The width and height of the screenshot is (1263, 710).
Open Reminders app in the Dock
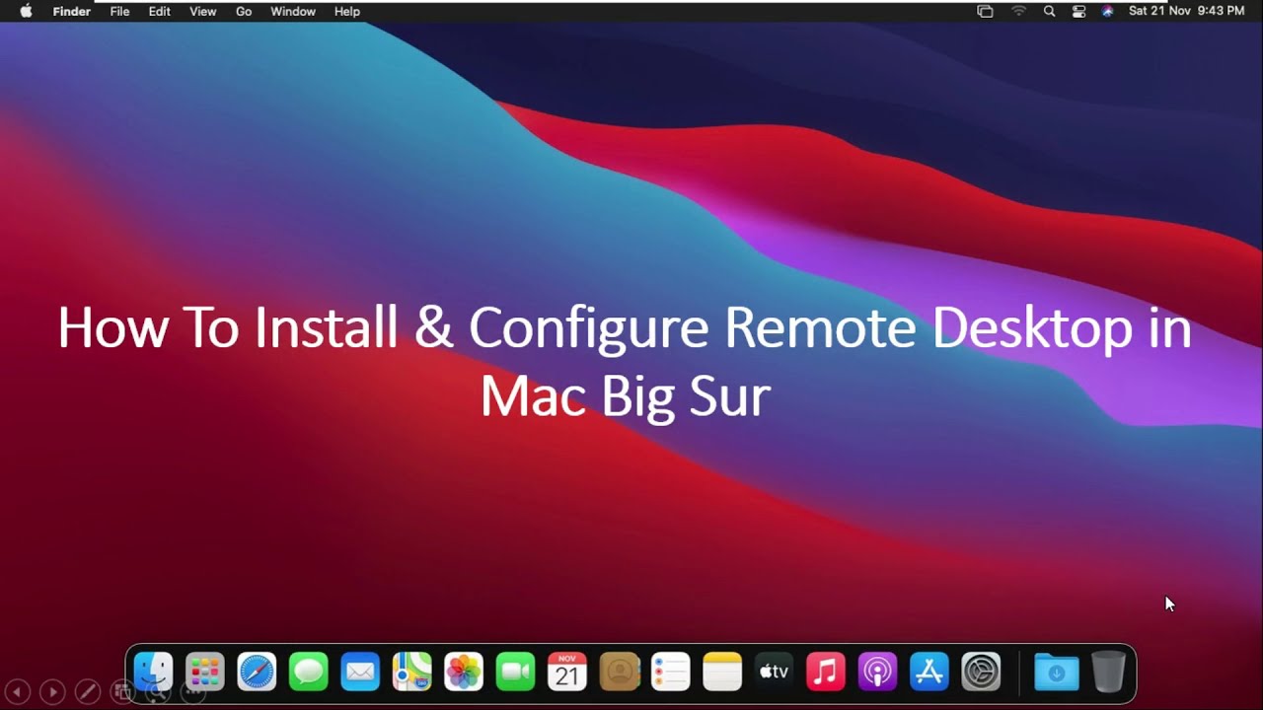point(670,673)
